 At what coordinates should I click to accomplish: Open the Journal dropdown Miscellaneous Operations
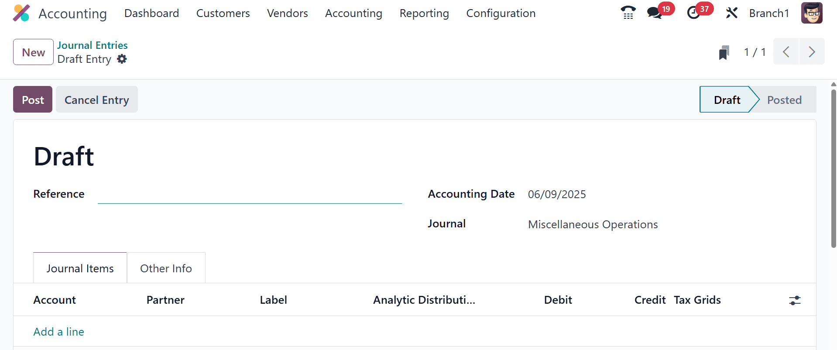point(593,224)
